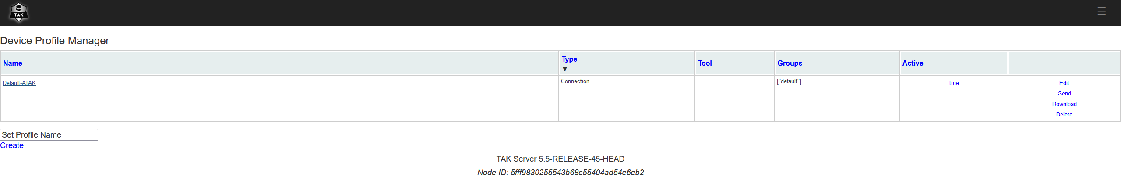Click the TAK logo icon
The height and width of the screenshot is (187, 1121).
[x=19, y=12]
